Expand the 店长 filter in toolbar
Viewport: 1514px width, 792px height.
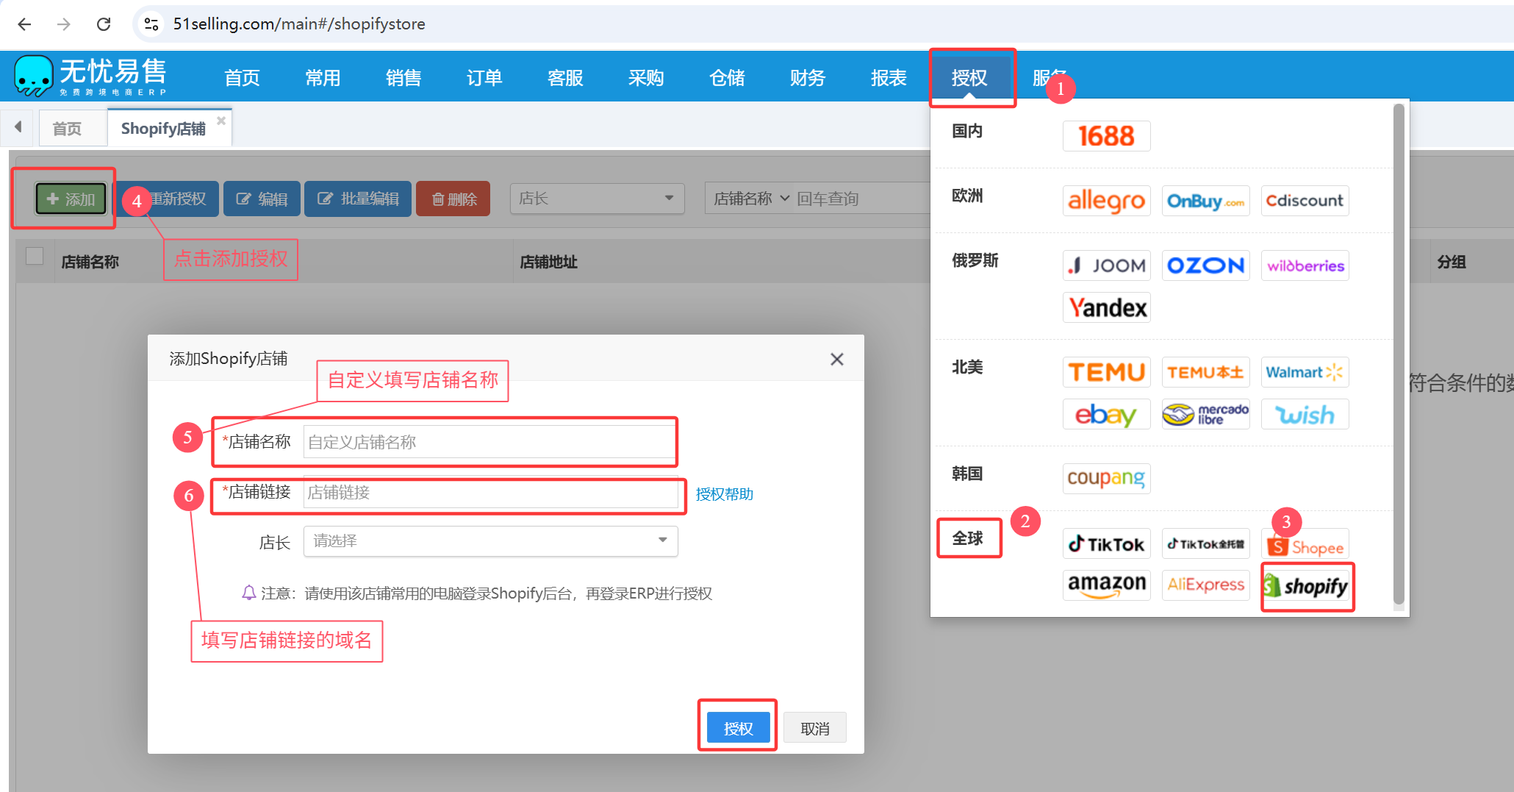pos(596,199)
